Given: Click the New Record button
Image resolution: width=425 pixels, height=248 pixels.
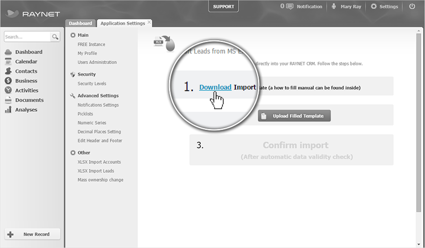Looking at the screenshot, I should click(32, 234).
